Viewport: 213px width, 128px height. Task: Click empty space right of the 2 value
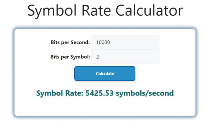pos(129,57)
